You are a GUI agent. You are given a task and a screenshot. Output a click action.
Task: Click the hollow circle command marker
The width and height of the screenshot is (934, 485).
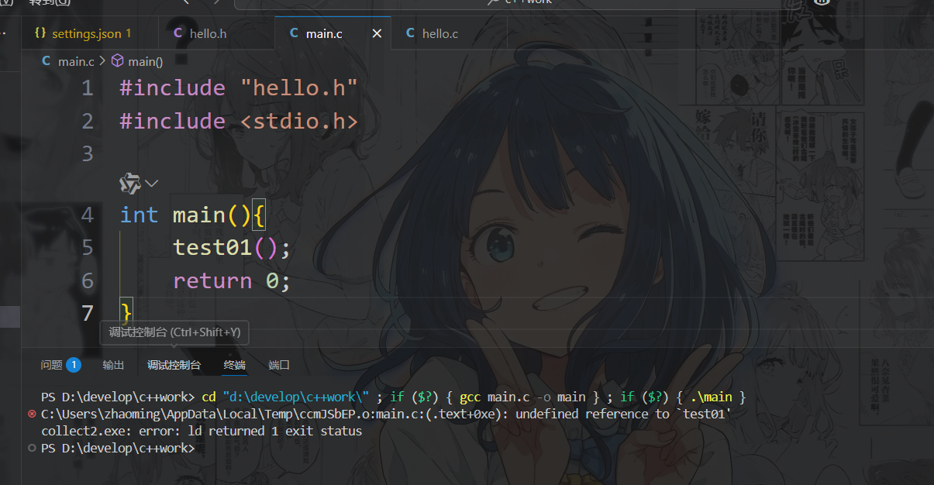coord(32,448)
